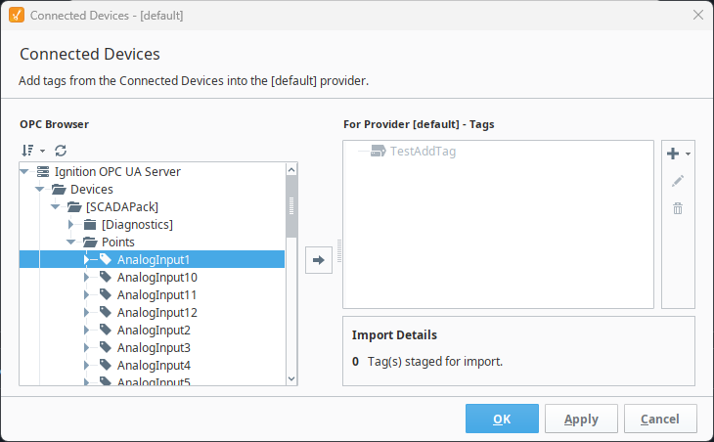Click the staged tag count 0

pyautogui.click(x=355, y=362)
